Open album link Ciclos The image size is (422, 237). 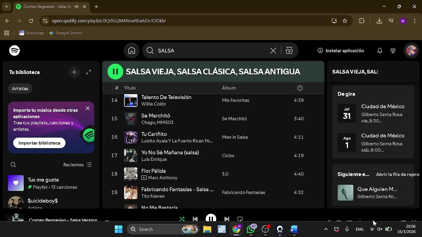pos(228,155)
